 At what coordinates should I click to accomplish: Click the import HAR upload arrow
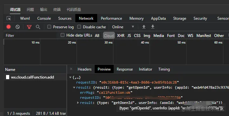click(x=144, y=27)
